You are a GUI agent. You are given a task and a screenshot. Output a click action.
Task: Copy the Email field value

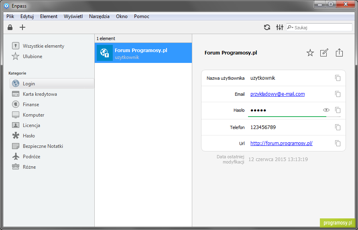[x=338, y=94]
